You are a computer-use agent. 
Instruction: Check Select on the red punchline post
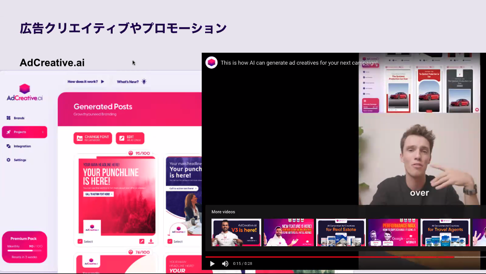coord(80,242)
